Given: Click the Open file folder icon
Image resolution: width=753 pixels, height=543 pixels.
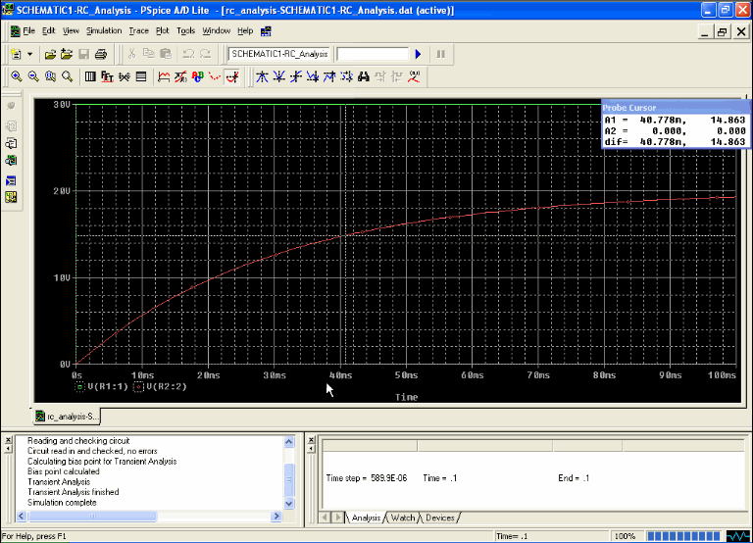Looking at the screenshot, I should click(51, 54).
